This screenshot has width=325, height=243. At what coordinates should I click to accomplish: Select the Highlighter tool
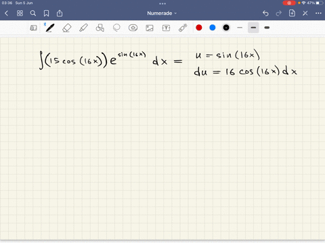coord(83,28)
